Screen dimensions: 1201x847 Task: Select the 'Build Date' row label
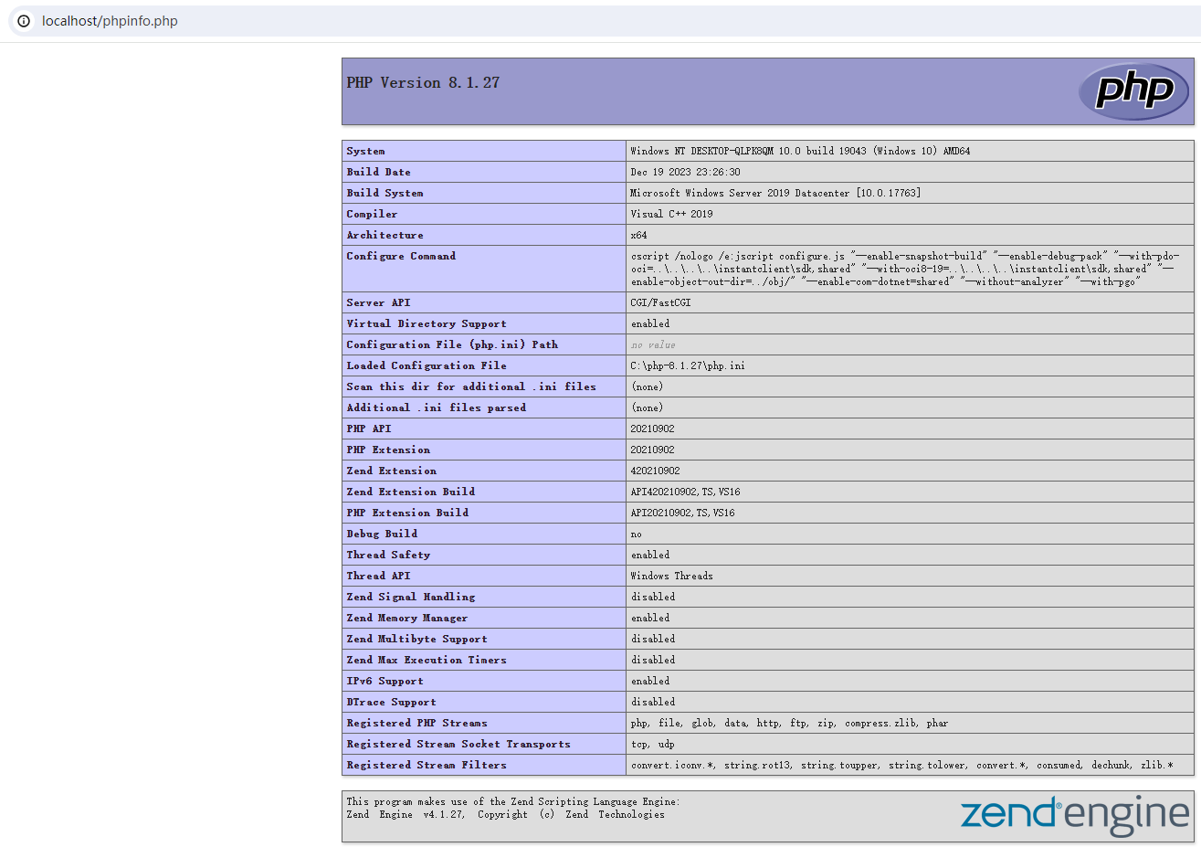point(378,173)
